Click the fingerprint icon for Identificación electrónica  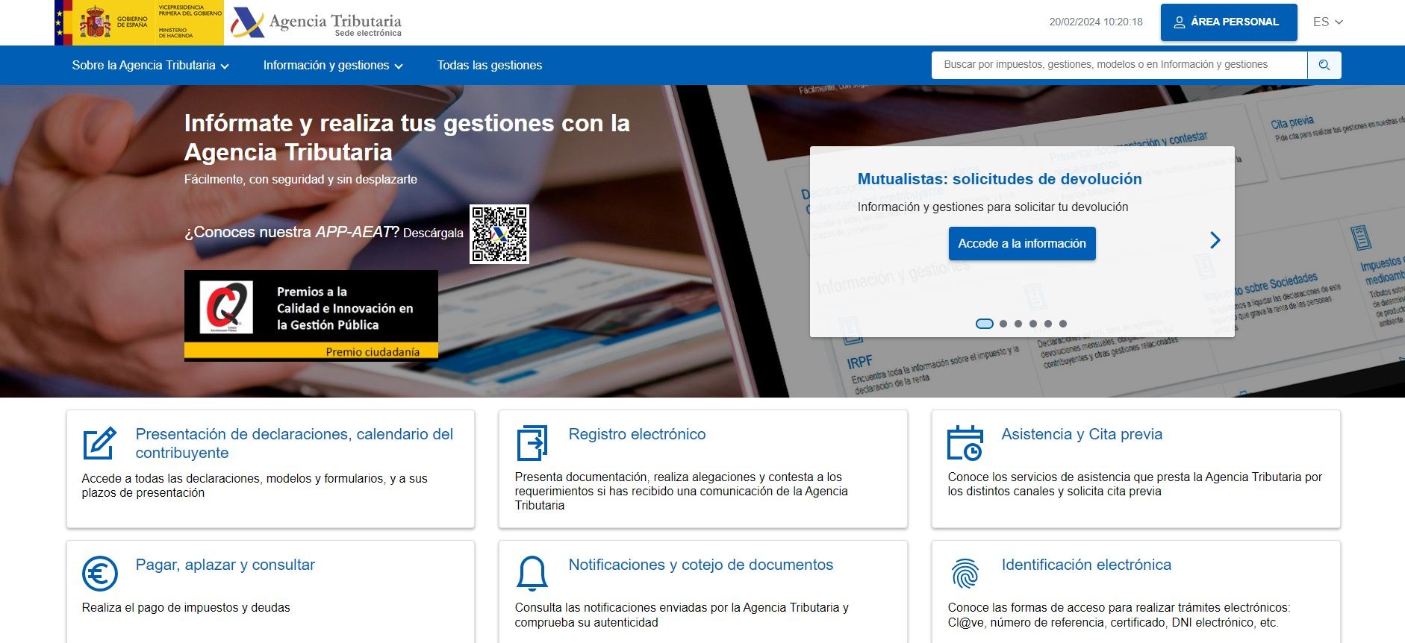965,574
